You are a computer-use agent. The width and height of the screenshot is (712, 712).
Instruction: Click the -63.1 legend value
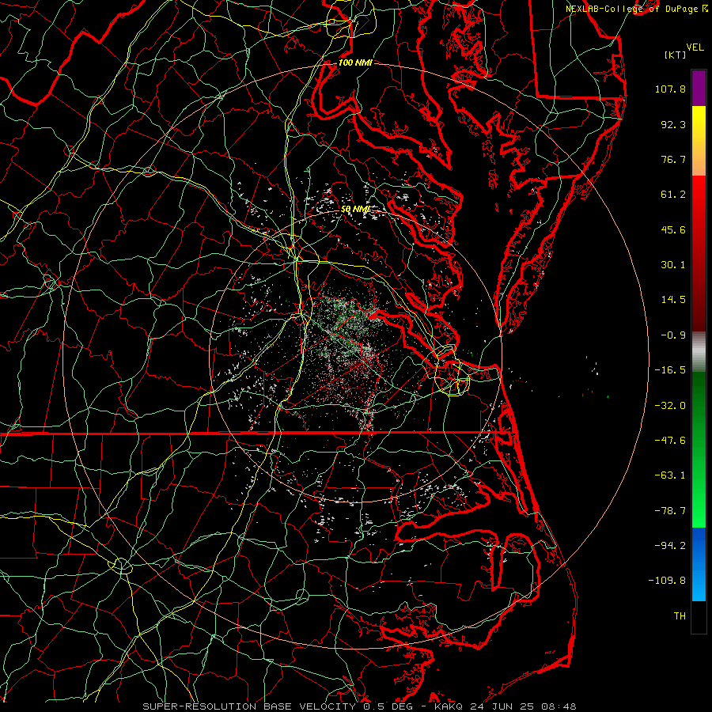click(670, 475)
